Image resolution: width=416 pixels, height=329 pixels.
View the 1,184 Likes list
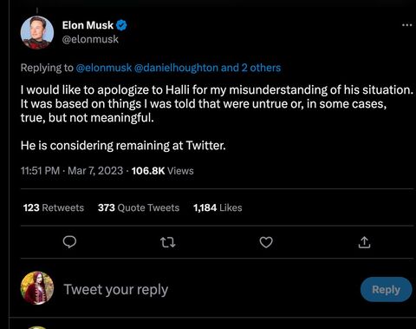(218, 207)
